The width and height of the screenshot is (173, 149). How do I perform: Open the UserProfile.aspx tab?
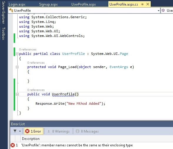[x=83, y=4]
